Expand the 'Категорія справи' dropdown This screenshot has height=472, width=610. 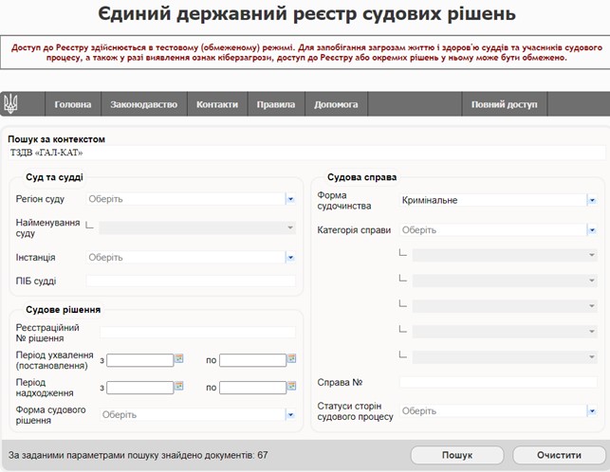(591, 229)
